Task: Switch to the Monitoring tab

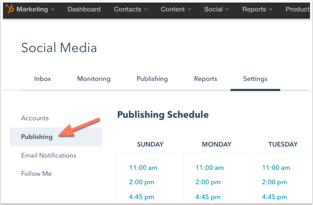Action: (94, 79)
